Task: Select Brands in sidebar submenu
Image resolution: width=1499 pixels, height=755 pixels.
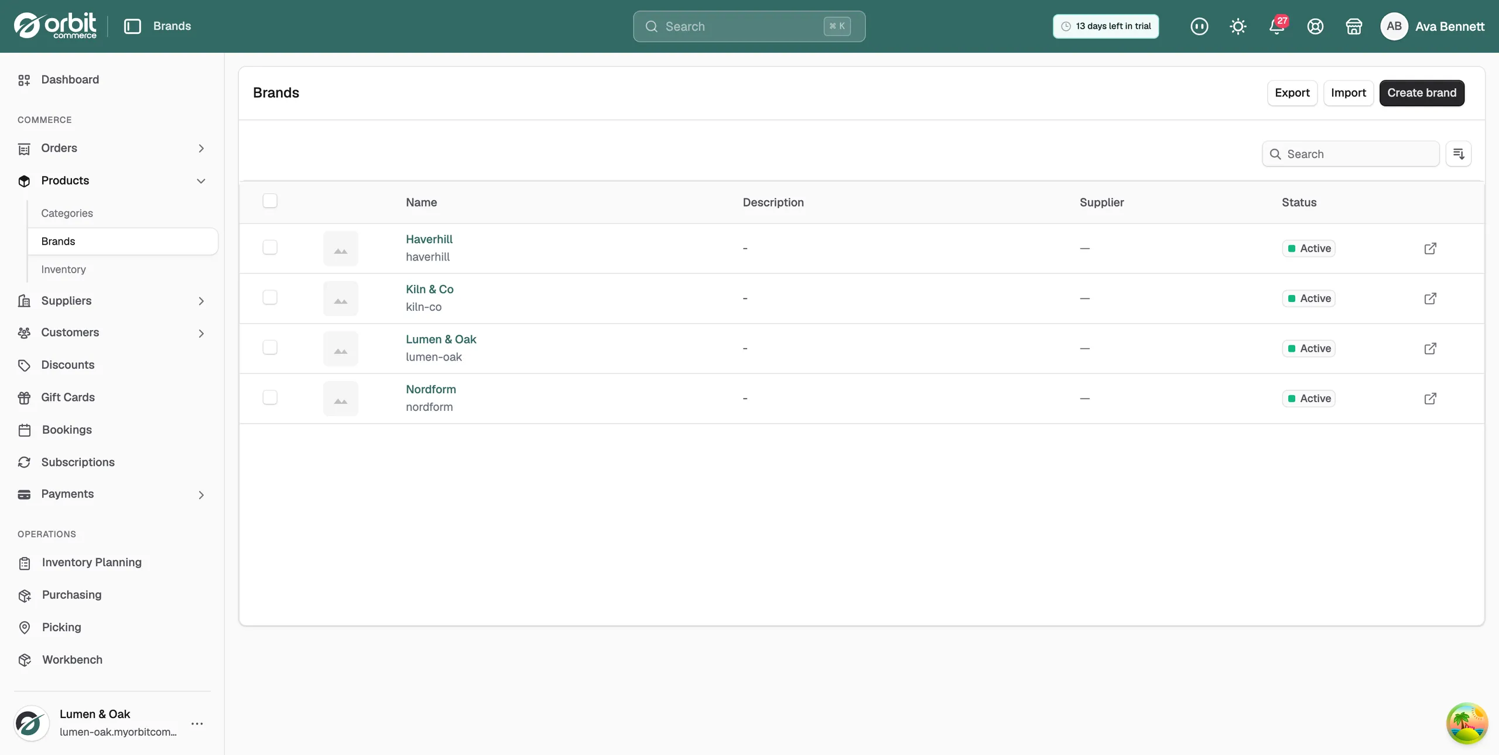Action: (x=123, y=241)
